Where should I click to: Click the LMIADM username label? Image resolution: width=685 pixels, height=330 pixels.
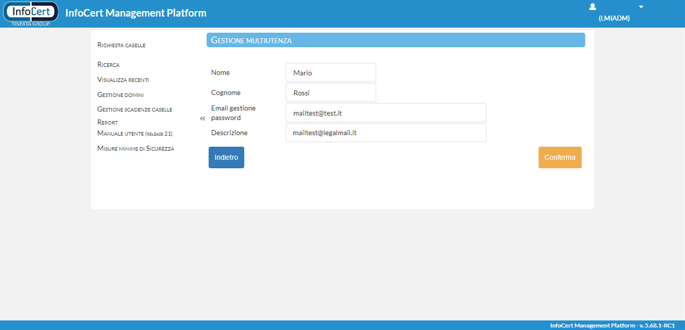point(614,18)
